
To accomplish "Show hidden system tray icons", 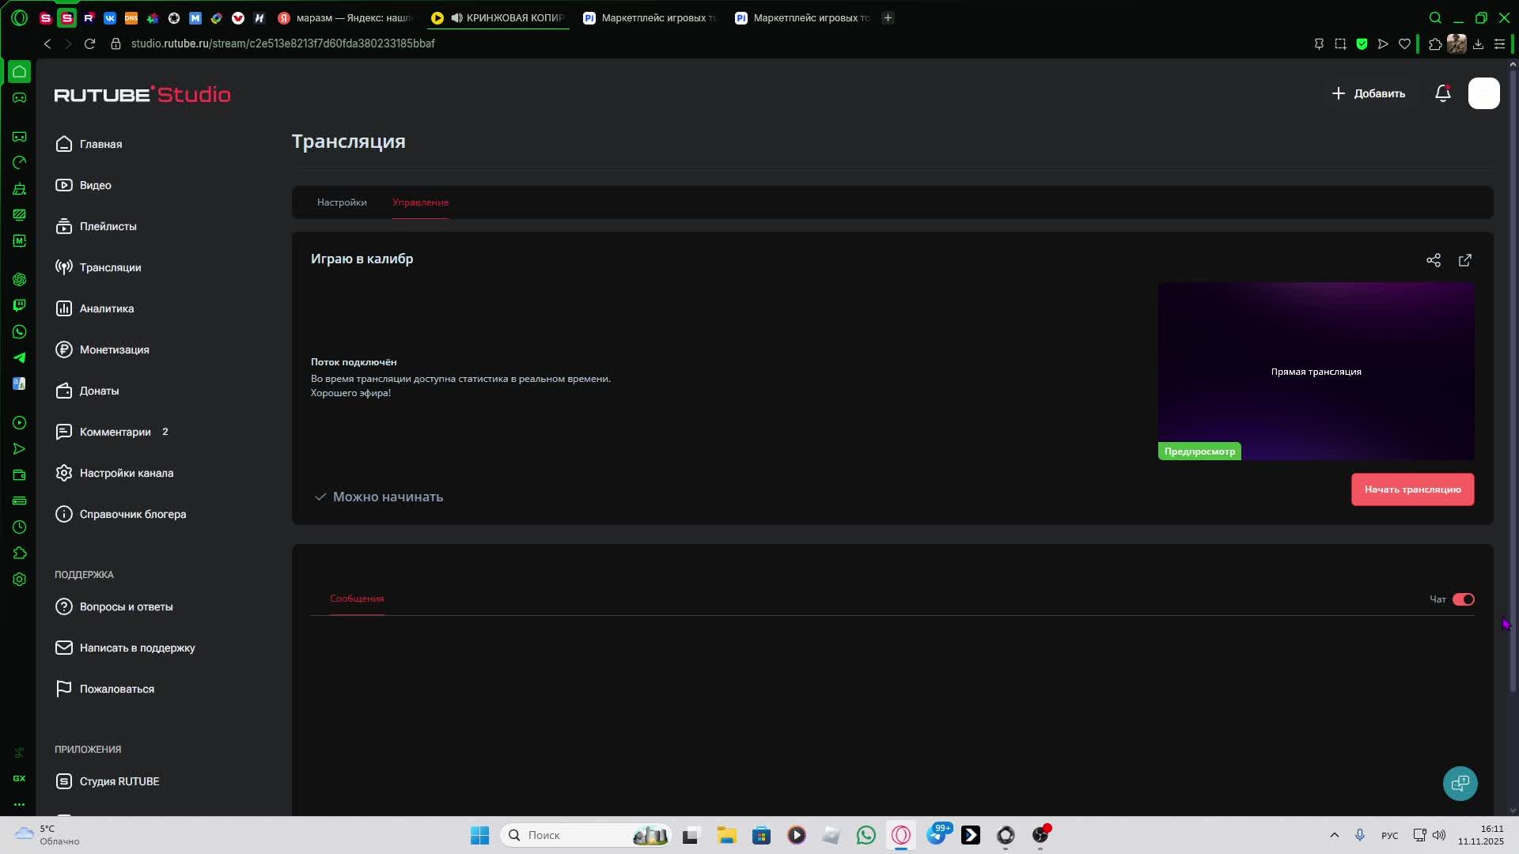I will click(x=1334, y=835).
